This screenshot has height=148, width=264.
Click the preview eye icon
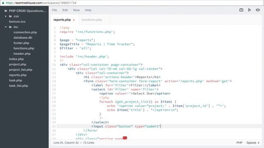[x=257, y=10]
